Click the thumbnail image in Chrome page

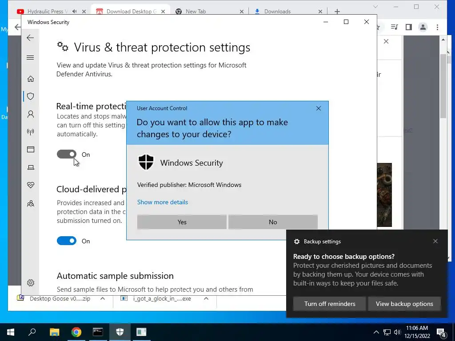[384, 195]
